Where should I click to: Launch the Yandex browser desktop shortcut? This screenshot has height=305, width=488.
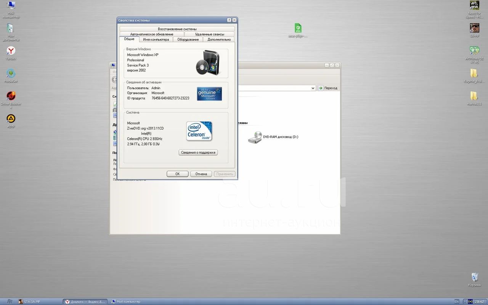11,53
